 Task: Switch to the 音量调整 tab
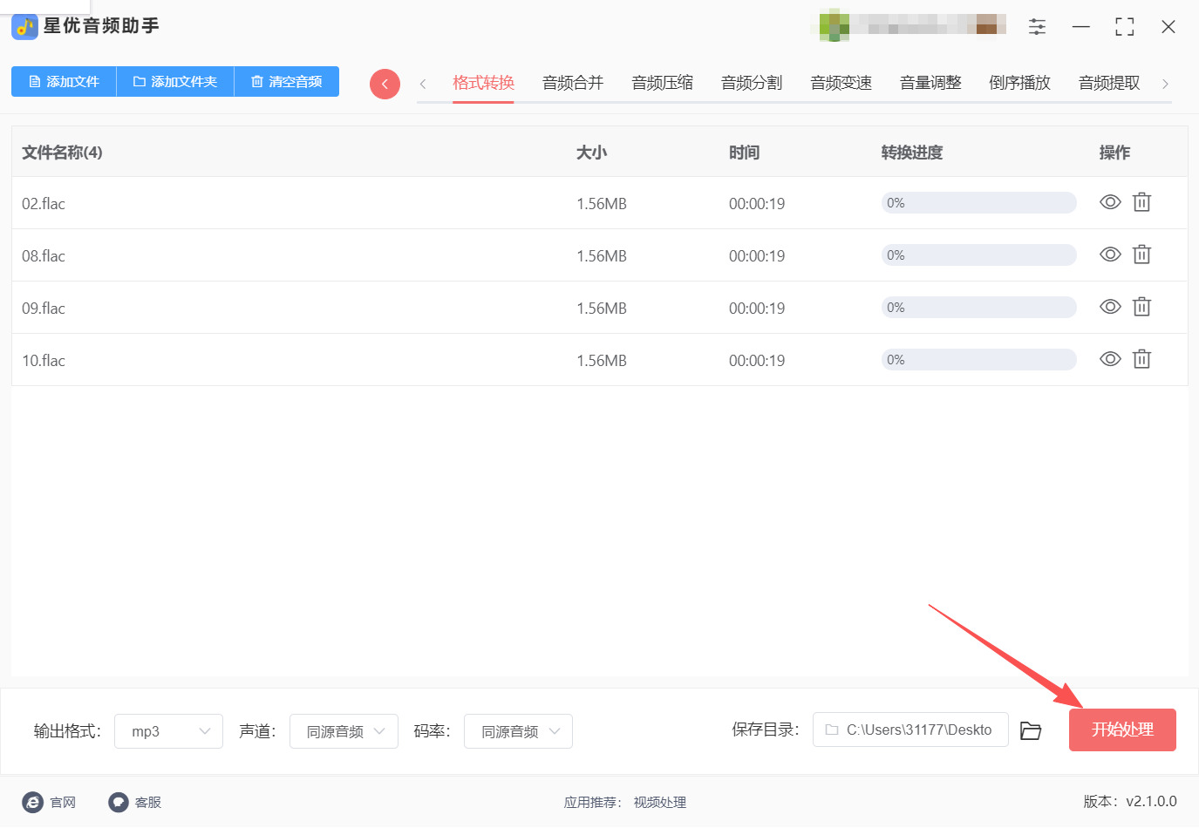click(930, 83)
